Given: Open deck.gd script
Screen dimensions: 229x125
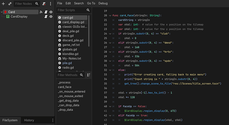Looking at the screenshot, I should coord(72,36).
